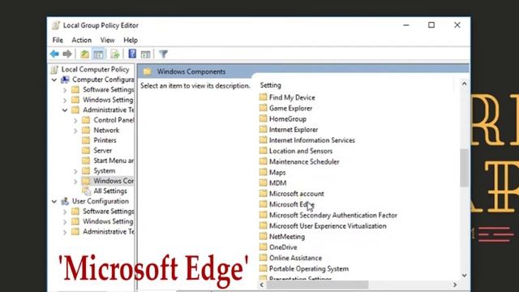
Task: Click the Forward arrow toolbar icon
Action: point(67,54)
